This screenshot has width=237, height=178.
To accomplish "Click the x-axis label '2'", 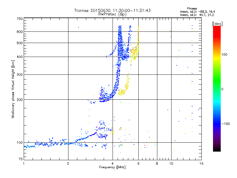I will pyautogui.click(x=68, y=163).
